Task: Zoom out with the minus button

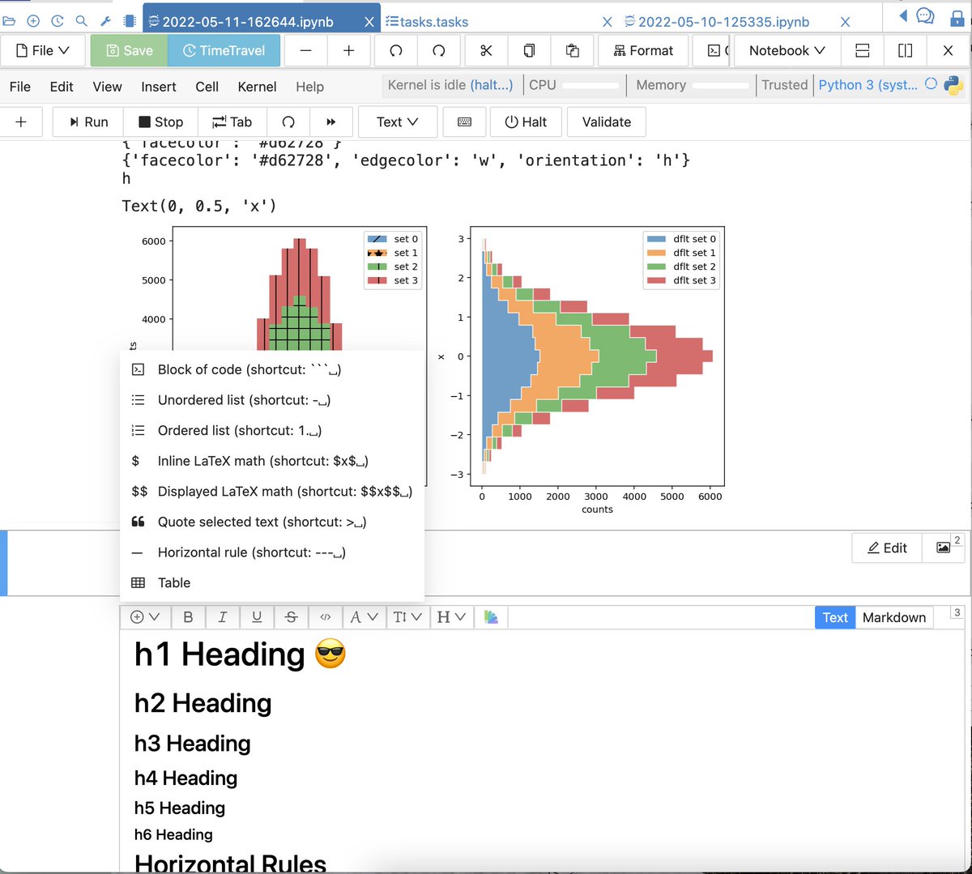Action: tap(306, 50)
